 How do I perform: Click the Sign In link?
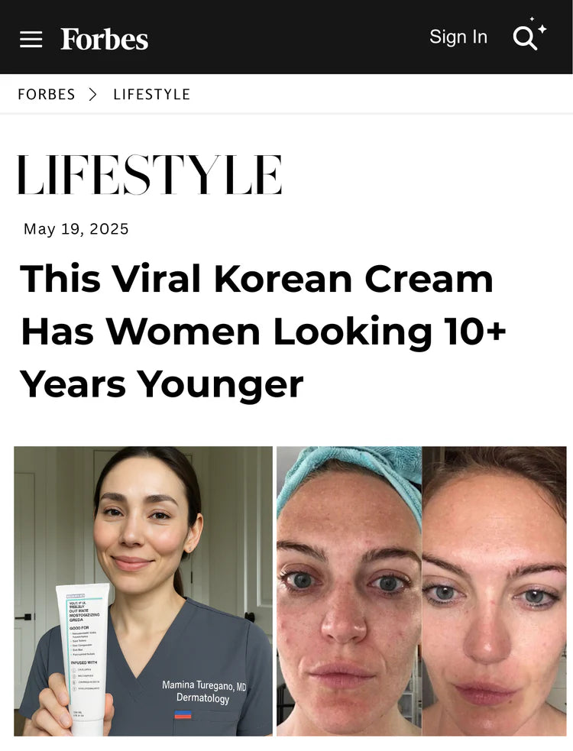point(458,37)
